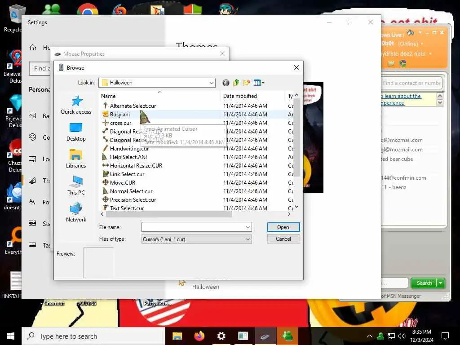Viewport: 460px width, 345px height.
Task: Open Desktop in places bar
Action: coord(76,132)
